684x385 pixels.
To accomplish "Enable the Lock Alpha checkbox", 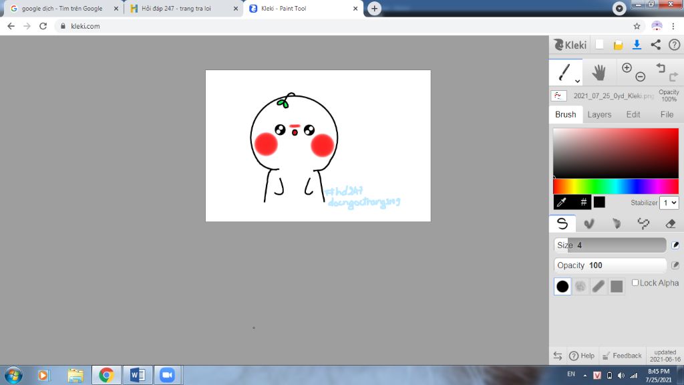I will 635,283.
